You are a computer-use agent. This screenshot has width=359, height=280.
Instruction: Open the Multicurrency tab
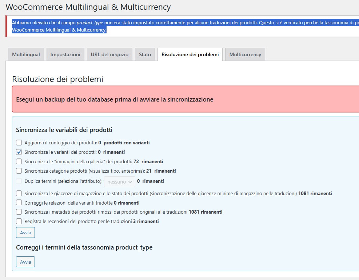[245, 54]
